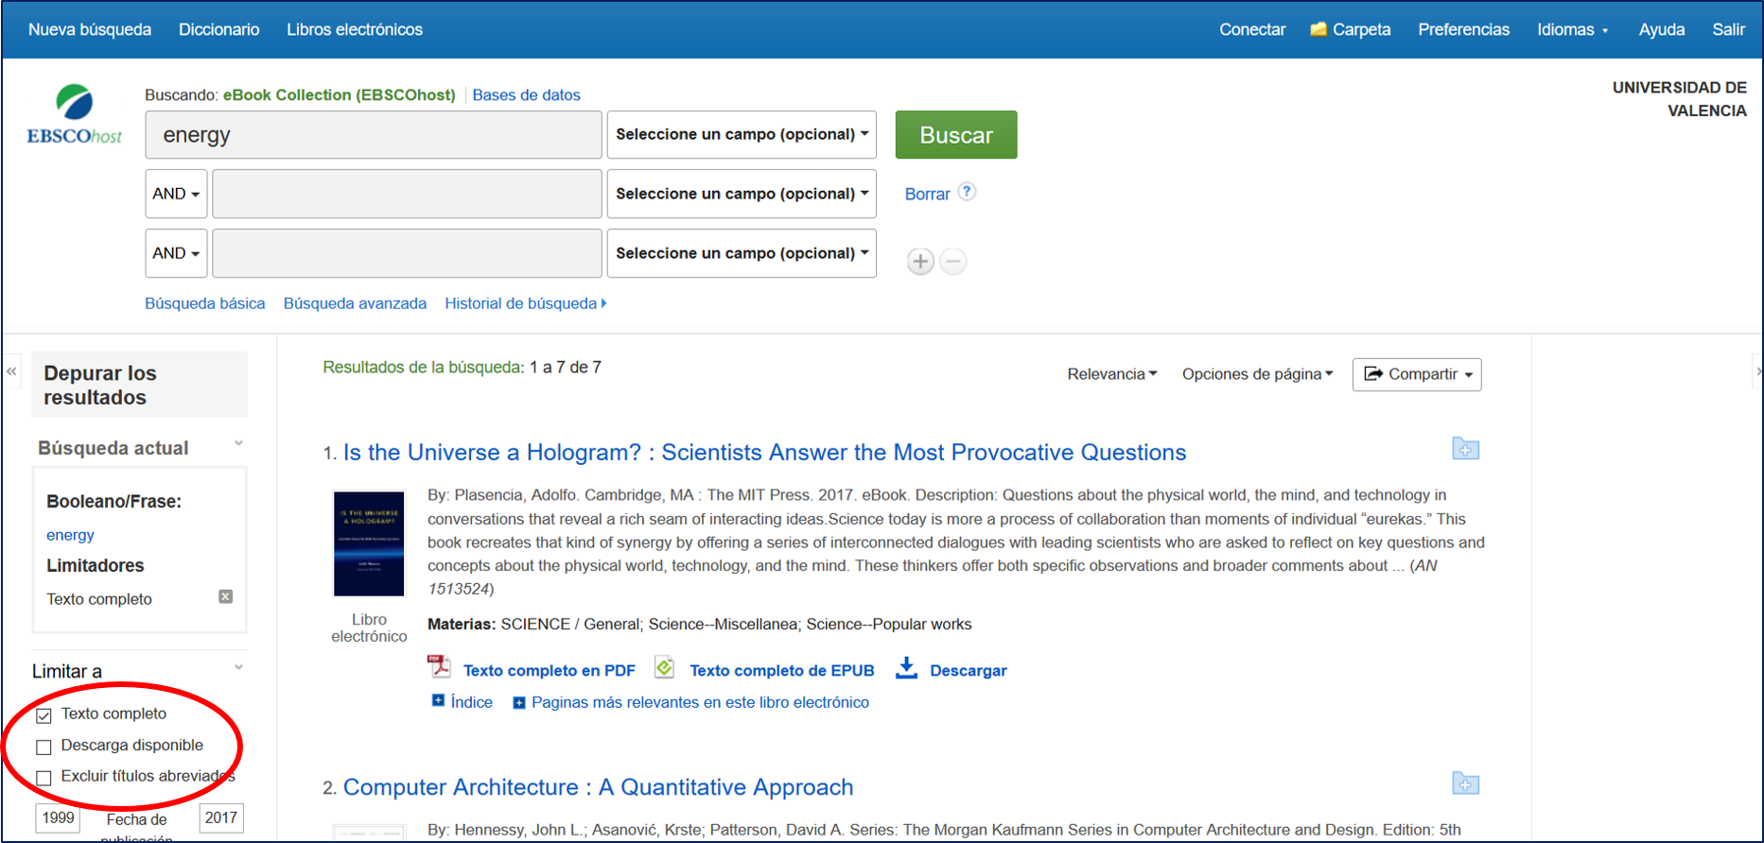Viewport: 1764px width, 843px height.
Task: Click the PDF icon for full text
Action: click(x=439, y=667)
